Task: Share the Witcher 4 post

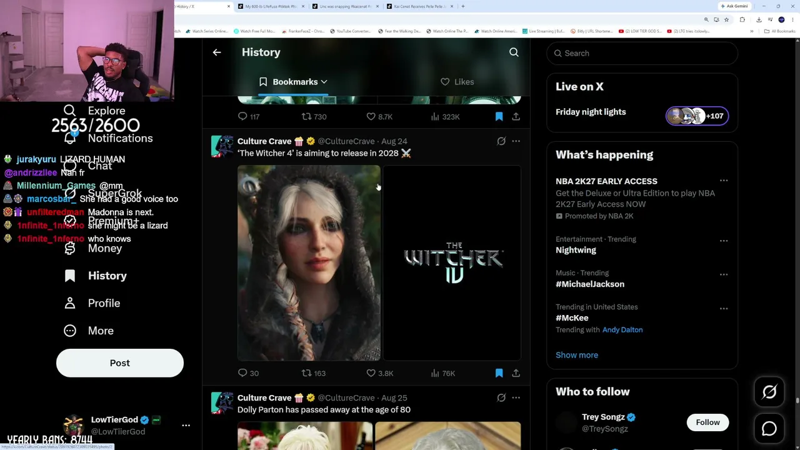Action: pyautogui.click(x=516, y=373)
